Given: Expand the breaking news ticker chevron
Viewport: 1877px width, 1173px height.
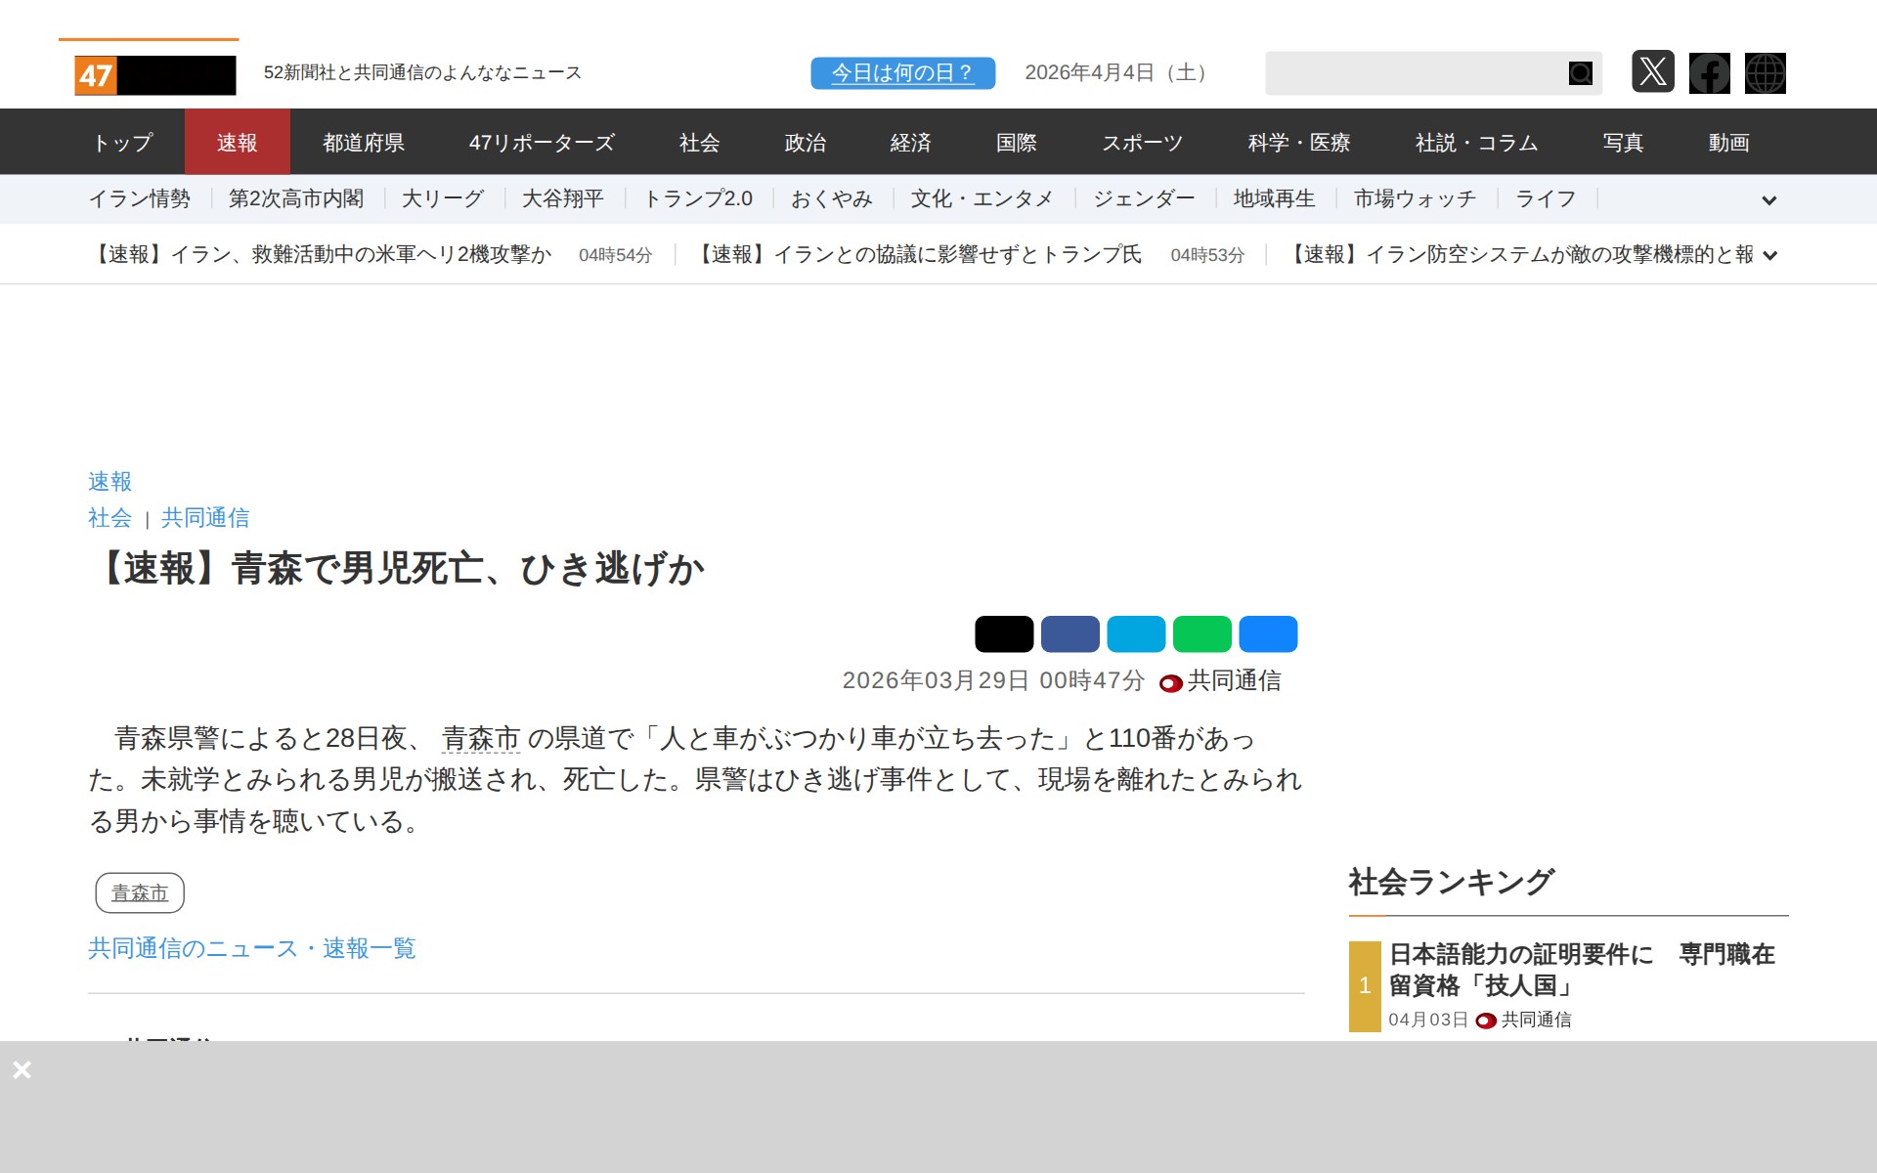Looking at the screenshot, I should pos(1769,256).
